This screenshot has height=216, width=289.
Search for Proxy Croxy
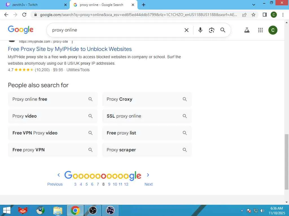pyautogui.click(x=147, y=99)
